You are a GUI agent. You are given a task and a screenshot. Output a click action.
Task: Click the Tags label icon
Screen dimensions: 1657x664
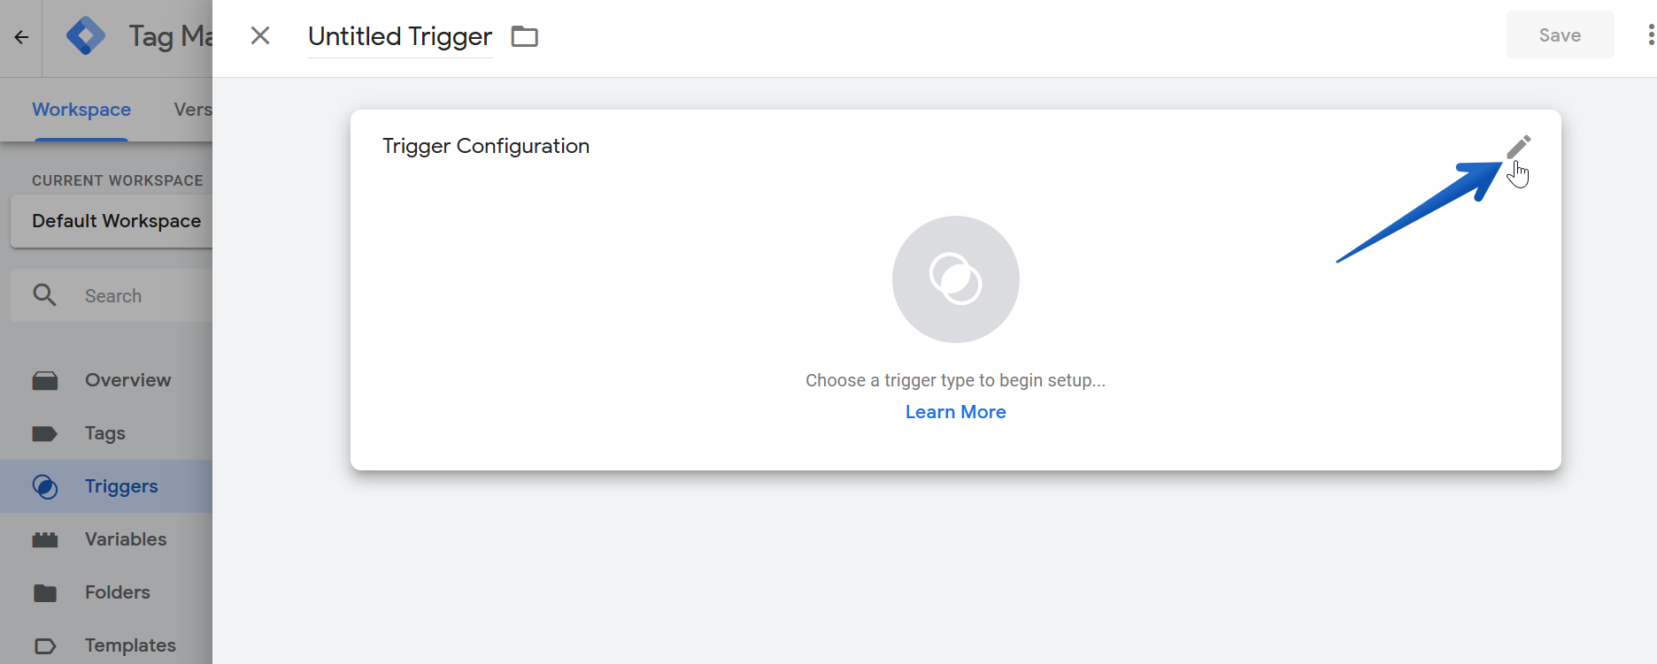(x=45, y=433)
